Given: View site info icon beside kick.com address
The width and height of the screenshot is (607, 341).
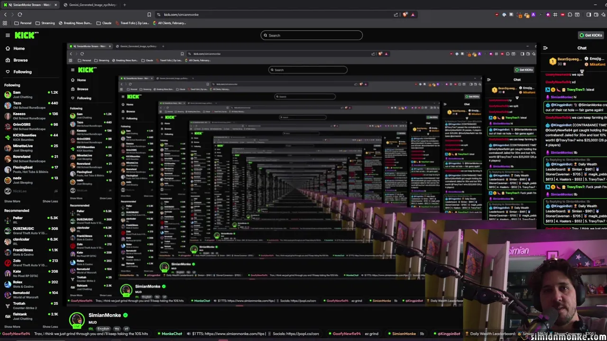Looking at the screenshot, I should tap(158, 15).
